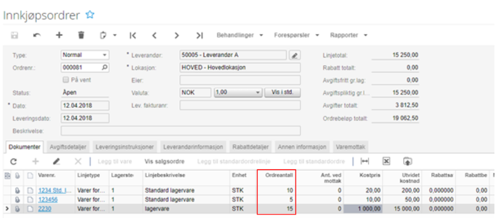Click the Kostpris cell 1 000,00

tap(363, 209)
